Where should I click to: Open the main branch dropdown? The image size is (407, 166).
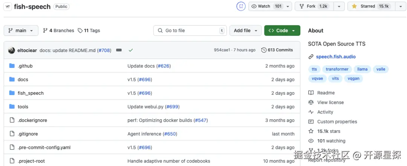coord(21,31)
